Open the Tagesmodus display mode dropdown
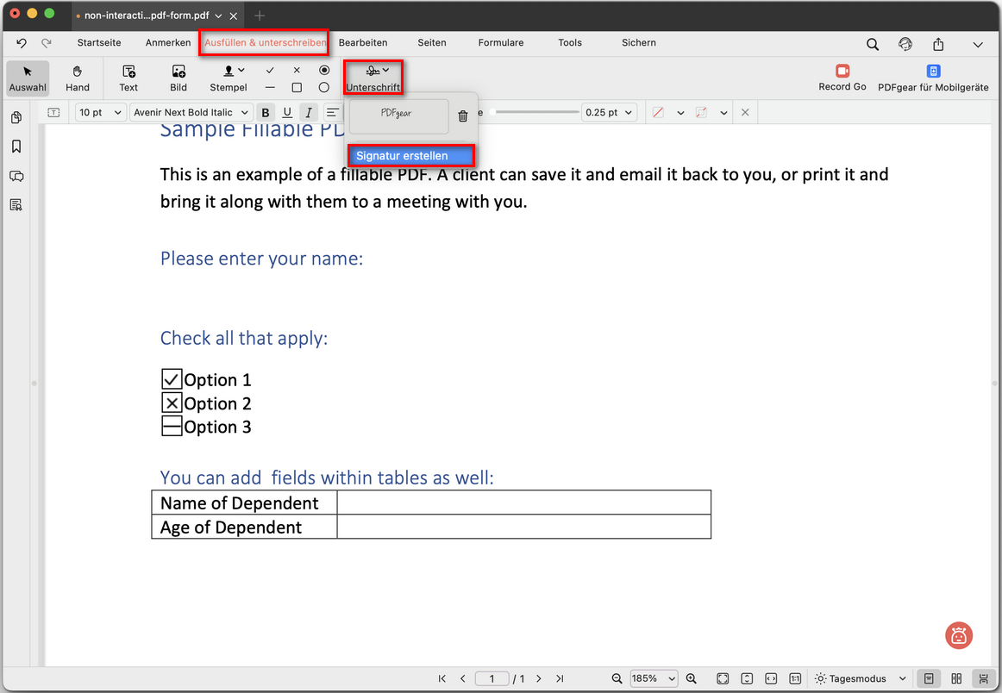The width and height of the screenshot is (1002, 693). point(861,678)
